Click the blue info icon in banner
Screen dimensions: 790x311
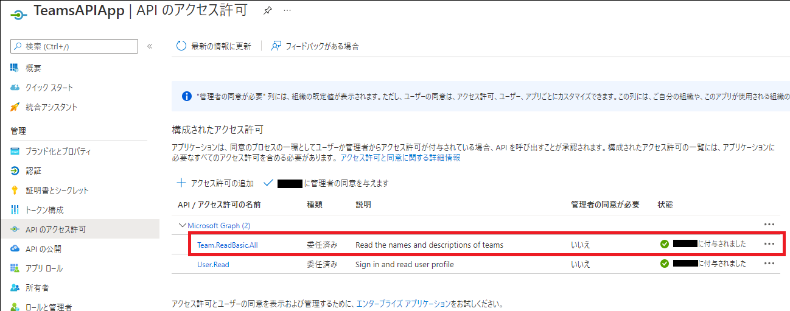pyautogui.click(x=187, y=96)
